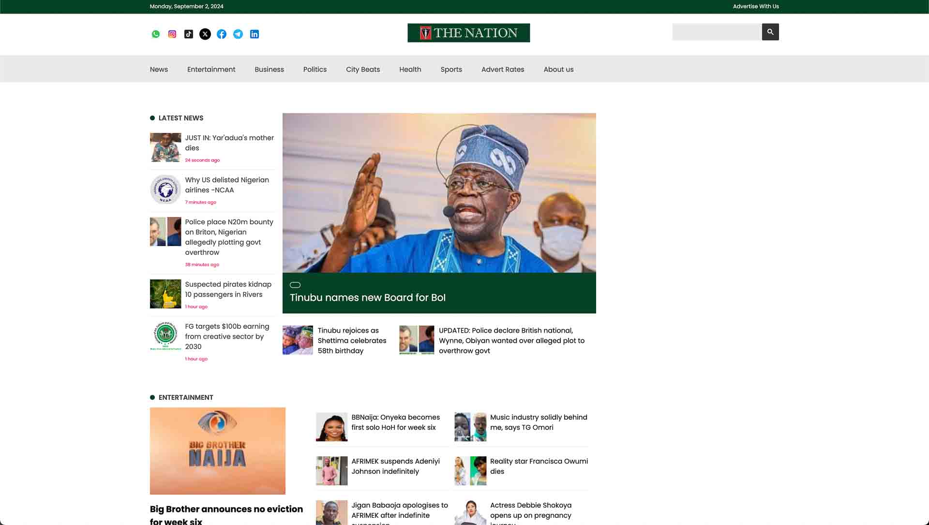Click the '7 minutes ago' timestamp

201,202
